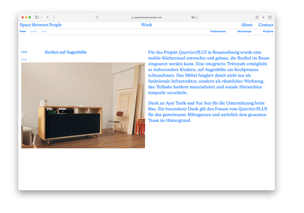Image resolution: width=304 pixels, height=213 pixels.
Task: Click the green fullscreen window button
Action: pyautogui.click(x=30, y=17)
